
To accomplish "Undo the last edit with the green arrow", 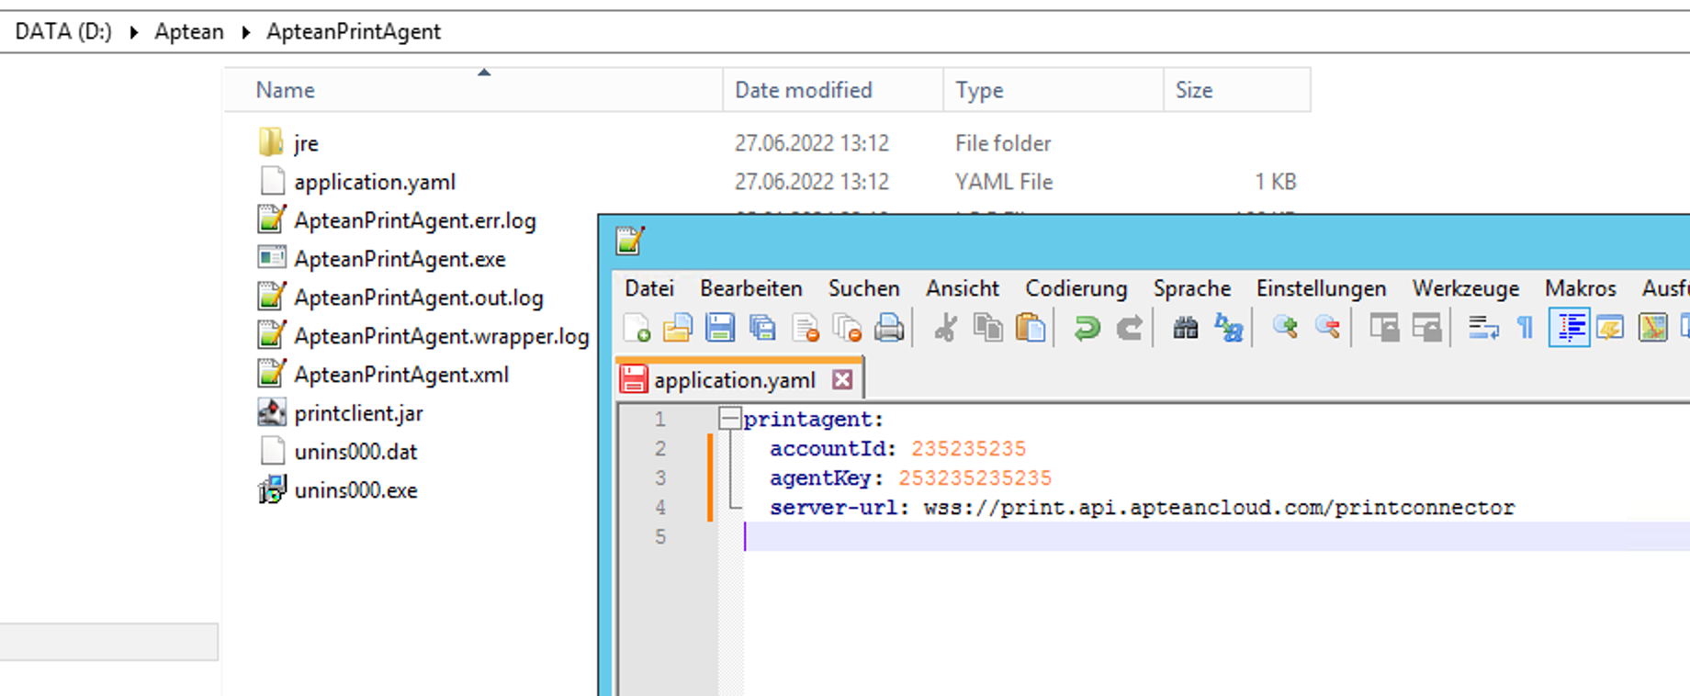I will (x=1087, y=328).
